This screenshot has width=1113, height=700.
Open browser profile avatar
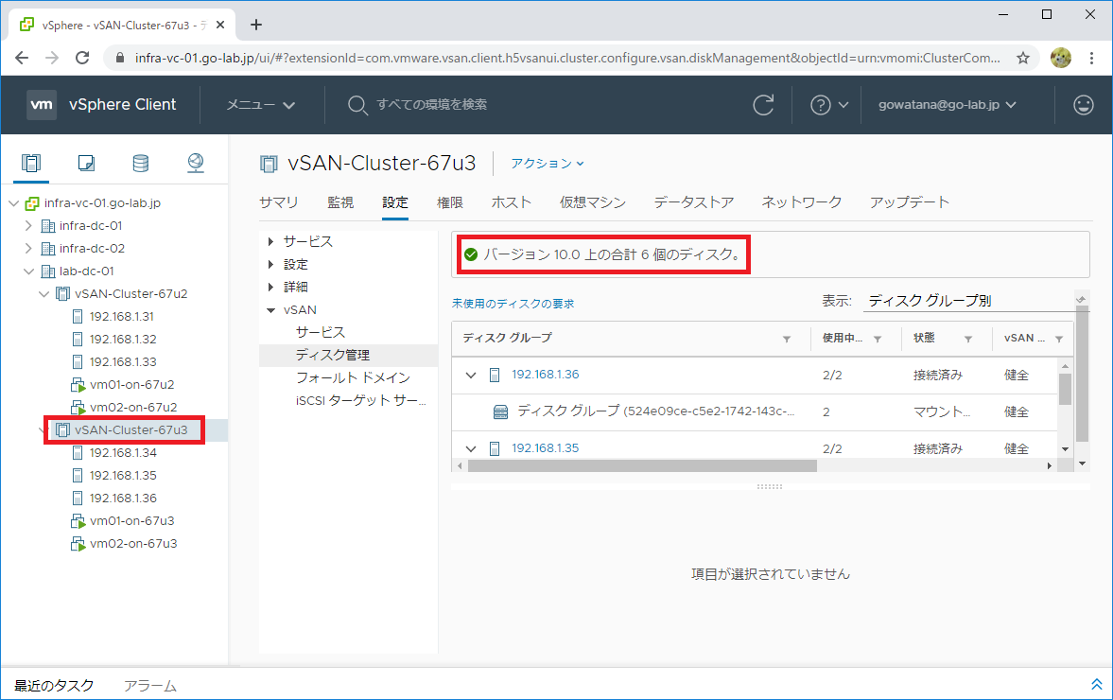point(1061,59)
